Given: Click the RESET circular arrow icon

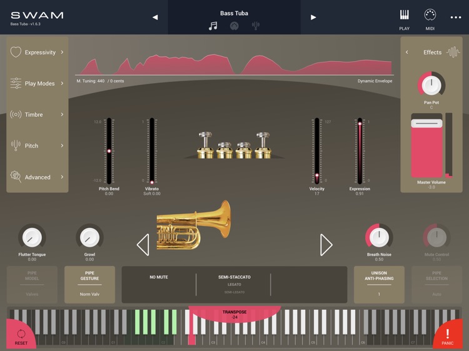Looking at the screenshot, I should (x=21, y=334).
